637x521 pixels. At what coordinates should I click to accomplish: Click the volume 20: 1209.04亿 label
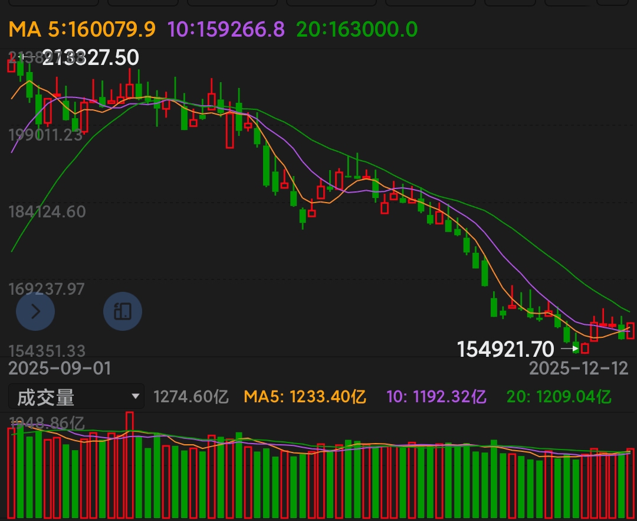click(559, 396)
